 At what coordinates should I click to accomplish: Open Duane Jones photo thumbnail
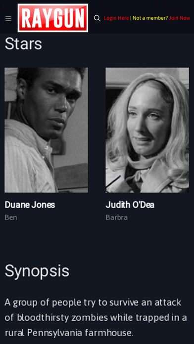coord(46,130)
